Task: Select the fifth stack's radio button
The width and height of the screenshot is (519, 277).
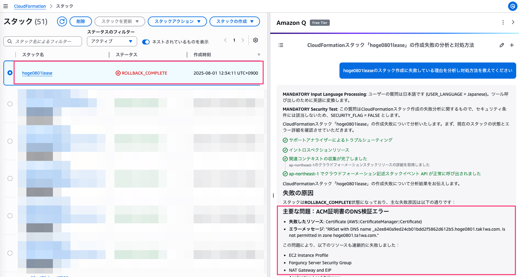Action: click(10, 216)
